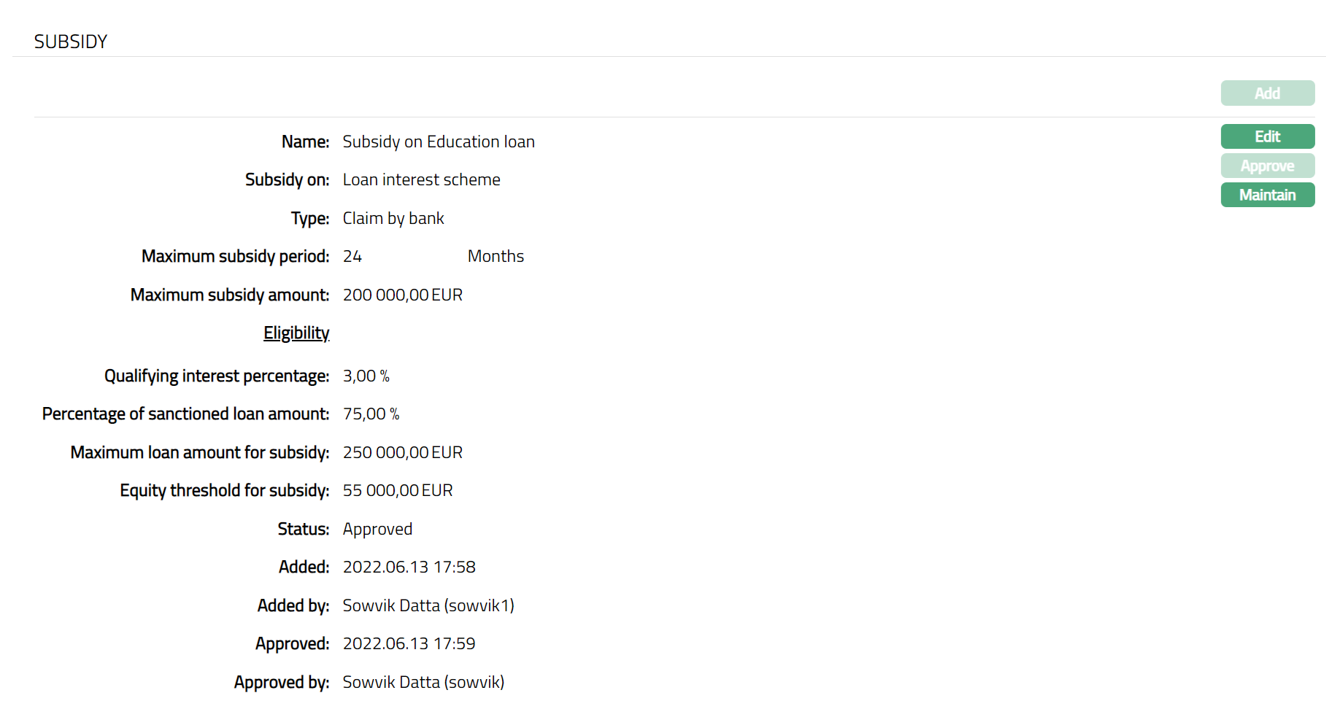The height and width of the screenshot is (709, 1326).
Task: Click the Added timestamp 2022.06.13 17:58
Action: 409,567
